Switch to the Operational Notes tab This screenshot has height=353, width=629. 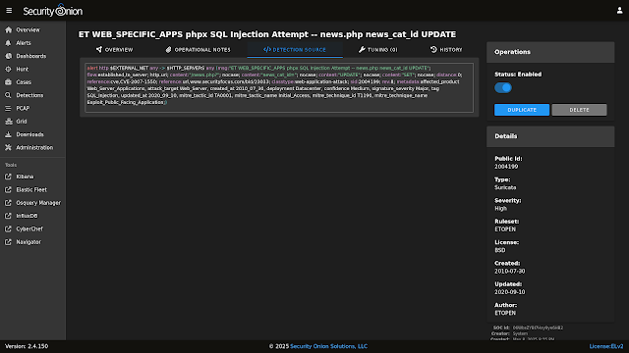(x=198, y=50)
